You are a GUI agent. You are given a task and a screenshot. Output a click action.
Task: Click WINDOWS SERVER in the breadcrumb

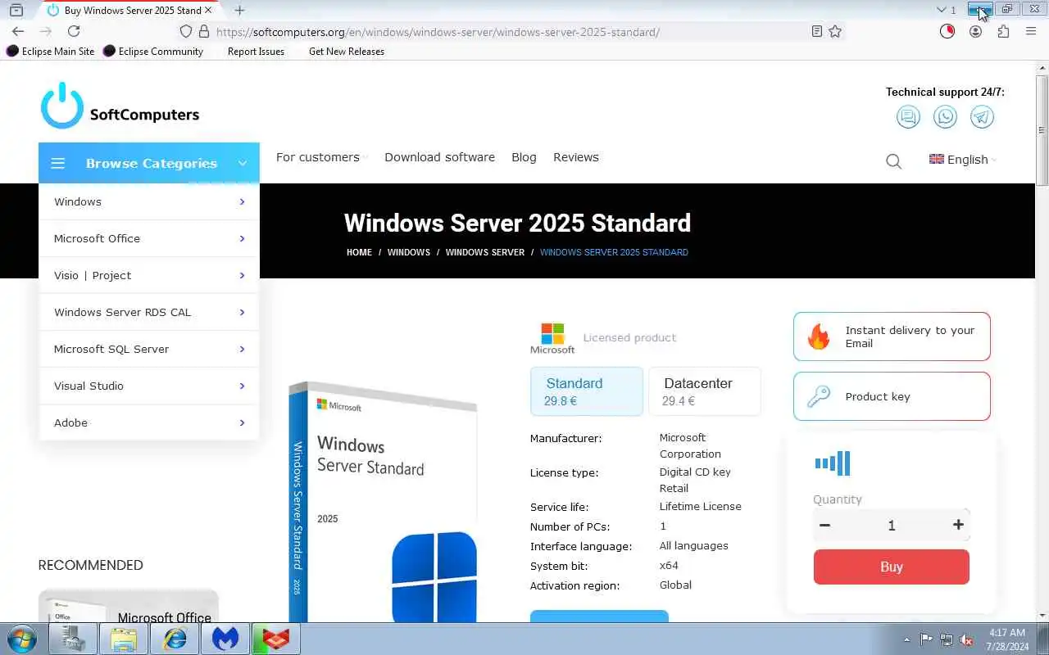pos(485,252)
